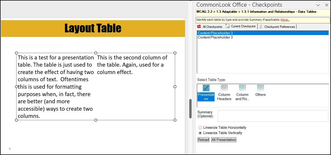Click the table's bottom-right resize handle
The height and width of the screenshot is (155, 331).
(175, 120)
